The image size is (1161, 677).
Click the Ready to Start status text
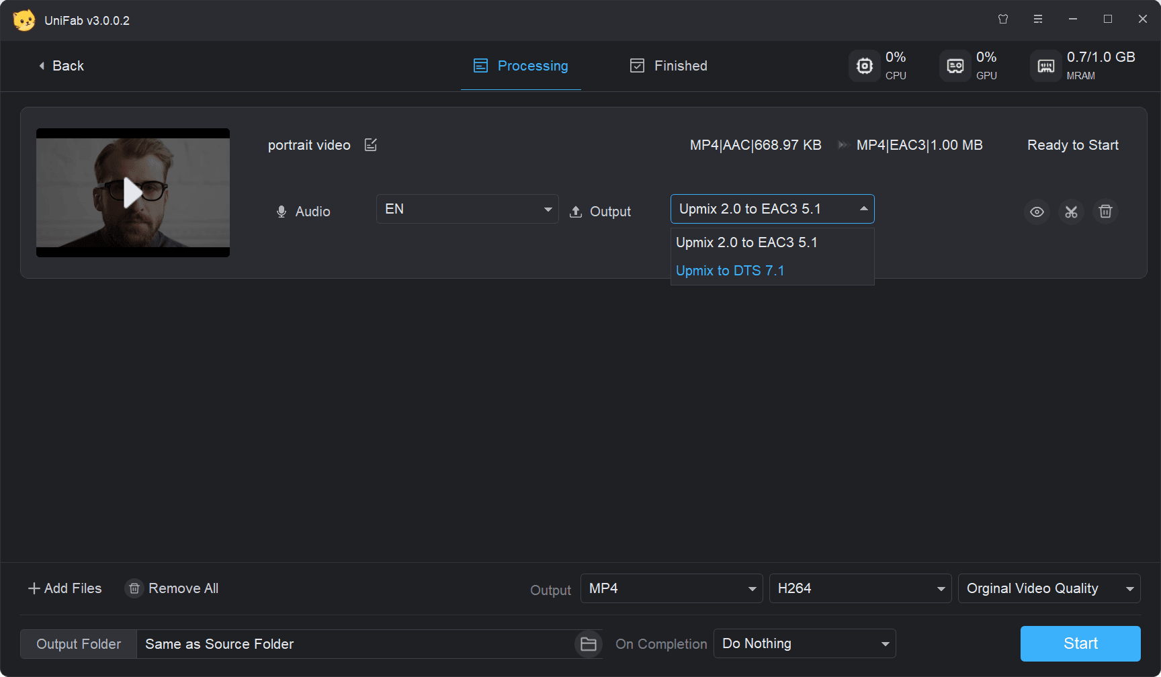point(1073,145)
